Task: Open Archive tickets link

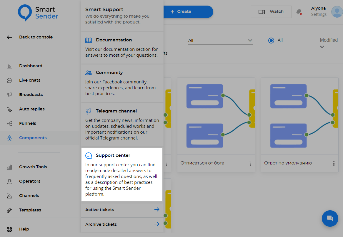Action: tap(122, 224)
